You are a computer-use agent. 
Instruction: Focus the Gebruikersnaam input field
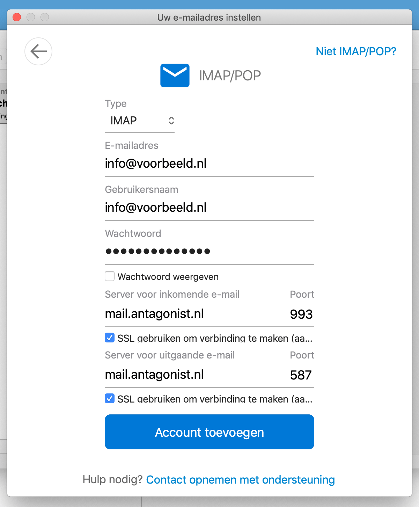pyautogui.click(x=209, y=208)
